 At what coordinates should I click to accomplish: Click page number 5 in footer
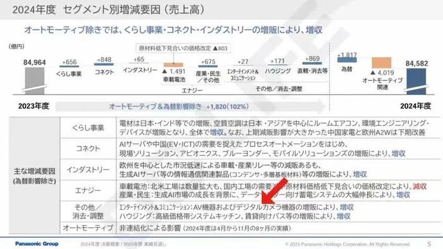coord(429,244)
